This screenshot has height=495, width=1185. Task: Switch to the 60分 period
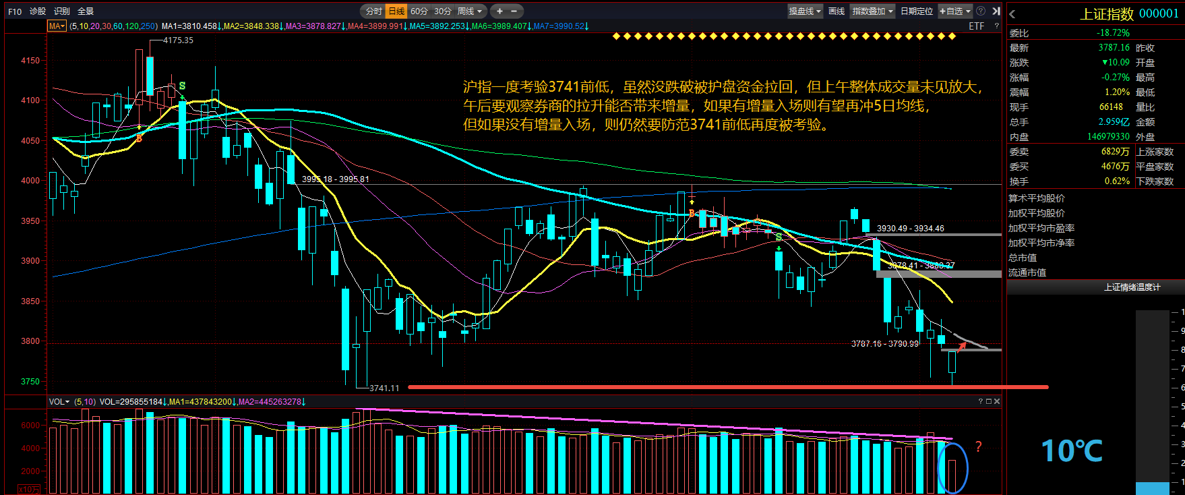419,11
